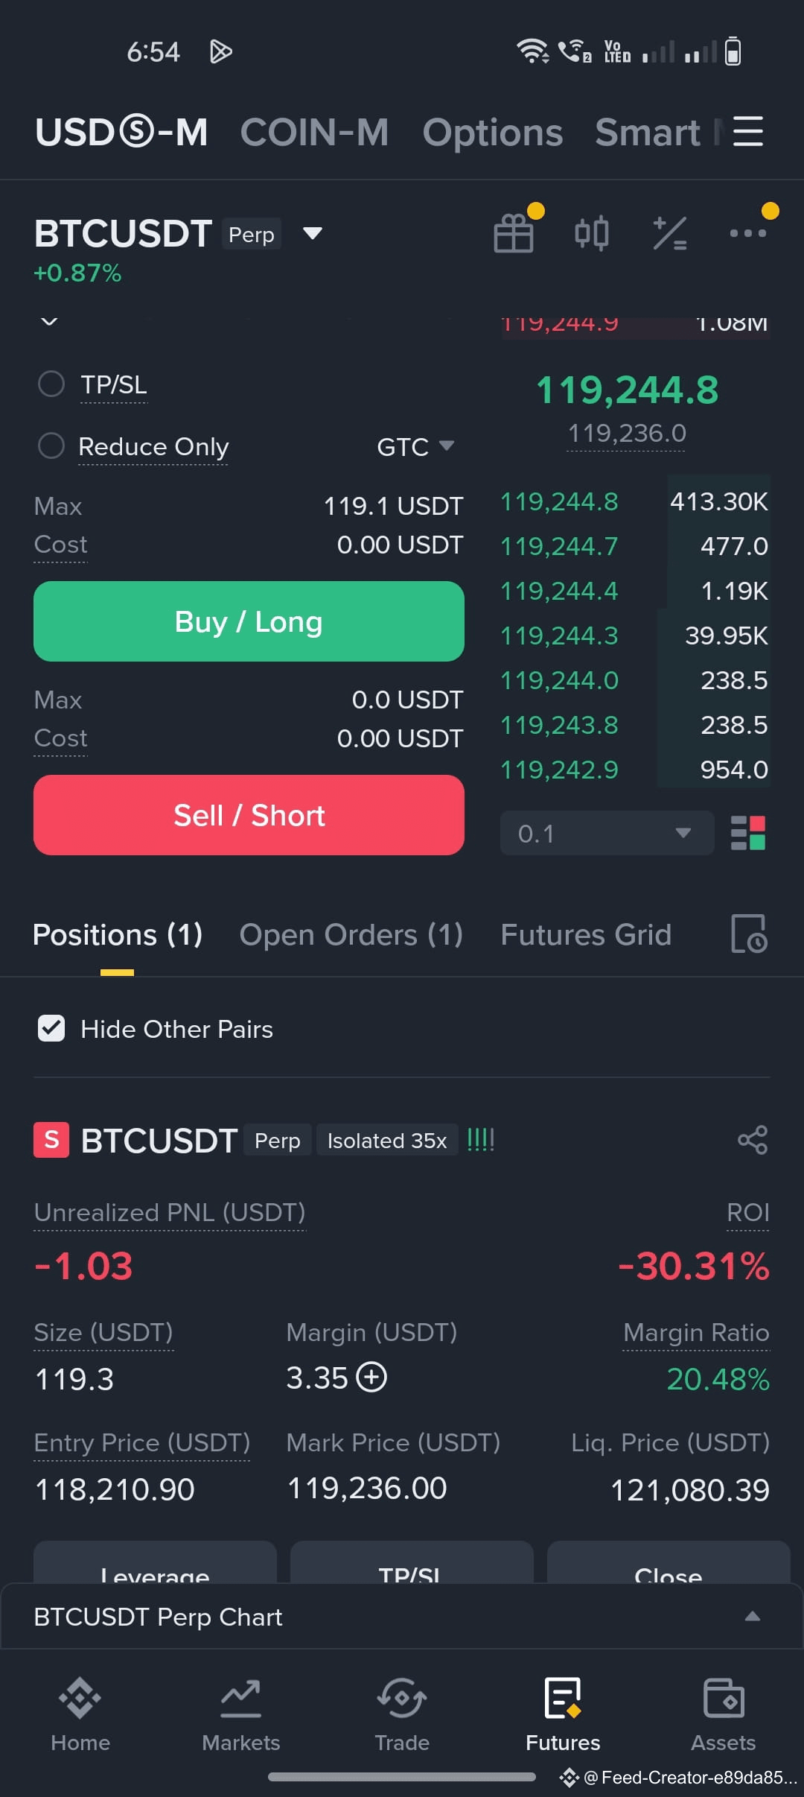Open the candlestick chart icon

coord(592,233)
